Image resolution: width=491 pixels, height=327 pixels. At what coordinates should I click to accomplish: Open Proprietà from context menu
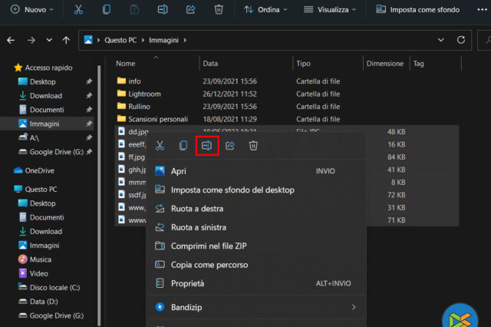point(187,283)
